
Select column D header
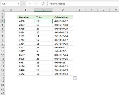[63, 10]
